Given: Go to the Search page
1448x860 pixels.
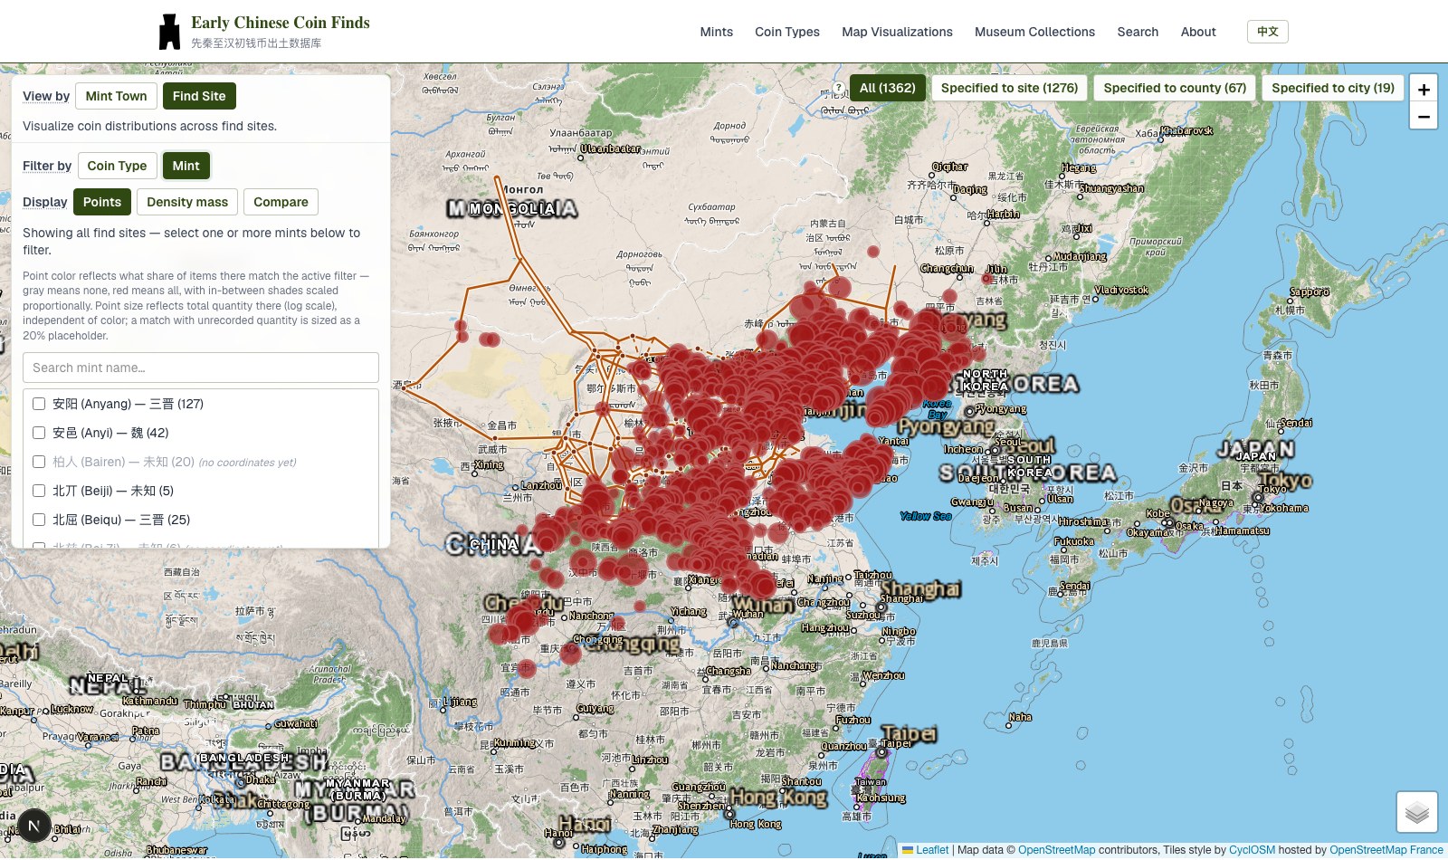Looking at the screenshot, I should [1138, 32].
